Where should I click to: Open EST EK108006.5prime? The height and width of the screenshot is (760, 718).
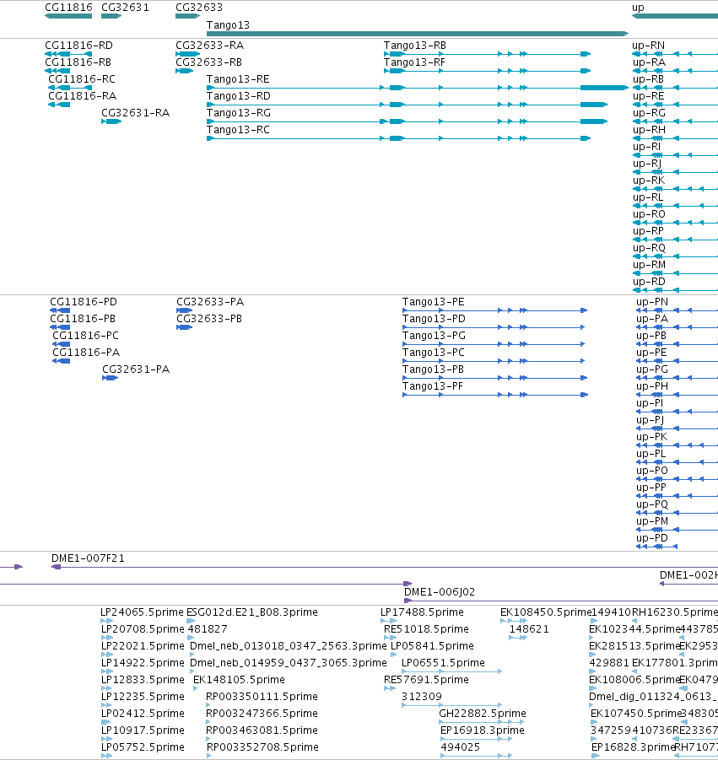634,680
